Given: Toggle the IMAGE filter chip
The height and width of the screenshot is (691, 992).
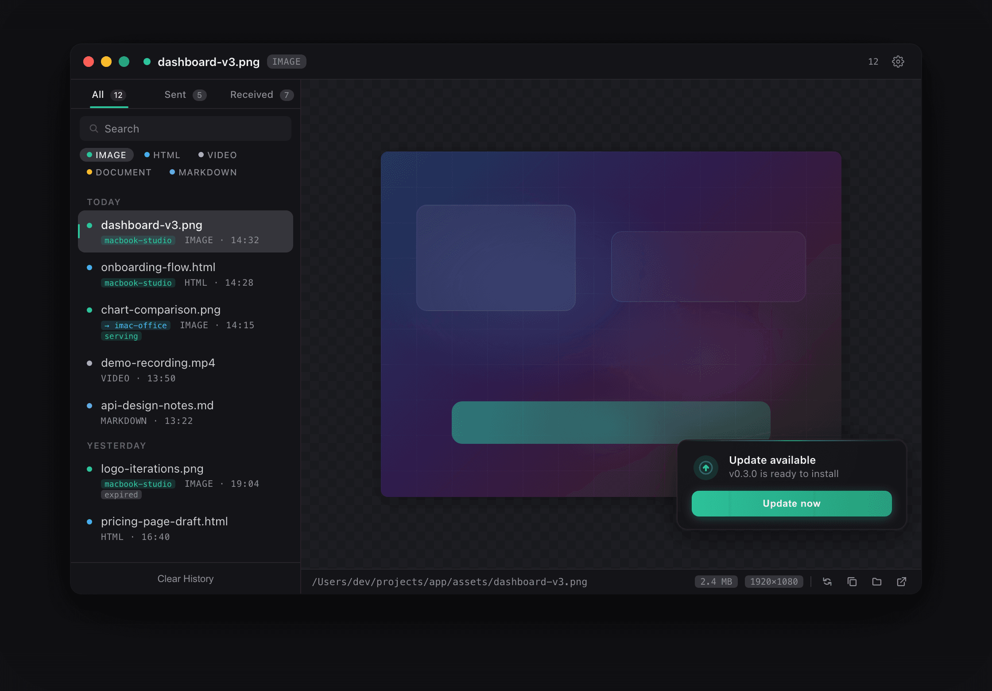Looking at the screenshot, I should [106, 155].
